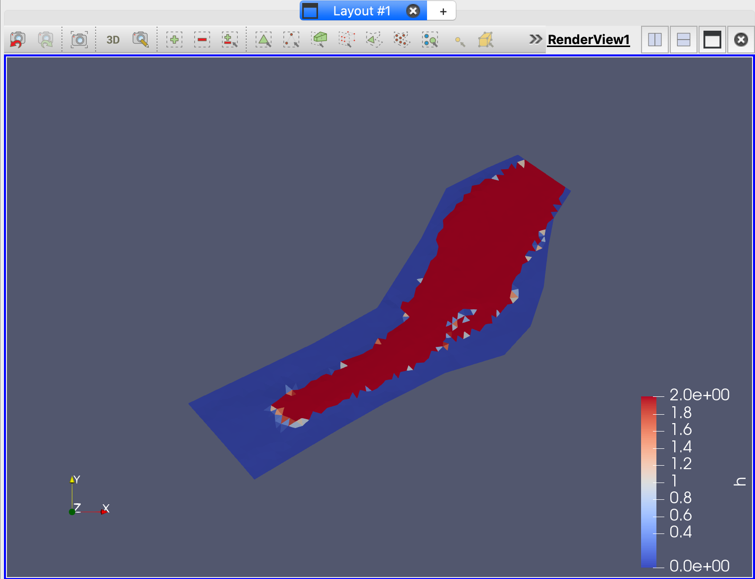This screenshot has width=755, height=579.
Task: Click the camera redo button
Action: (46, 40)
